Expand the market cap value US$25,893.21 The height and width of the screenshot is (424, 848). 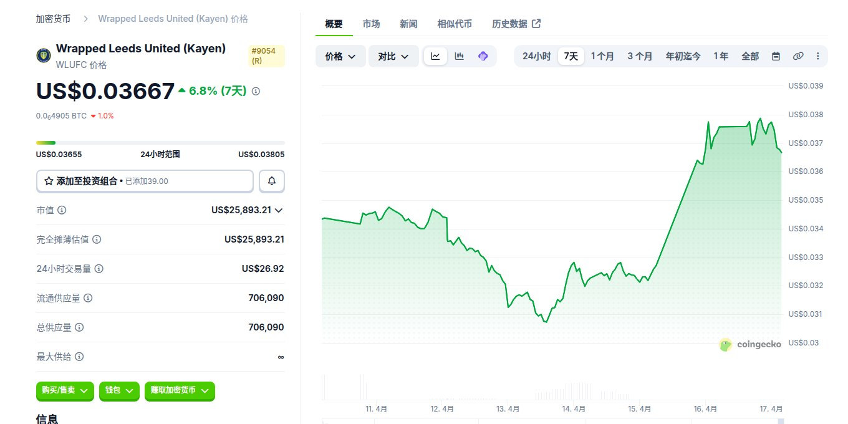(x=279, y=210)
